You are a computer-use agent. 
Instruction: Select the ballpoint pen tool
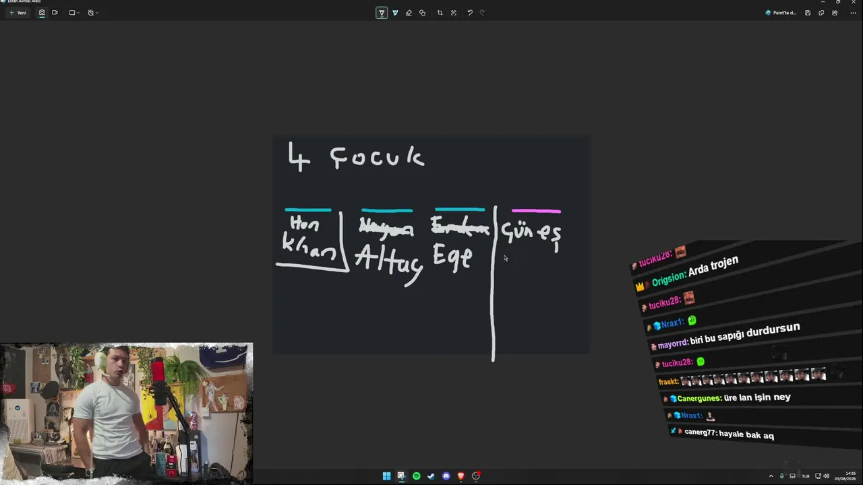pos(382,13)
